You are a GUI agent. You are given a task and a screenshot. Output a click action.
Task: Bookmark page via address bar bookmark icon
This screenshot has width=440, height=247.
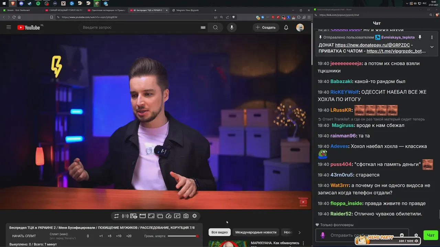click(x=52, y=17)
